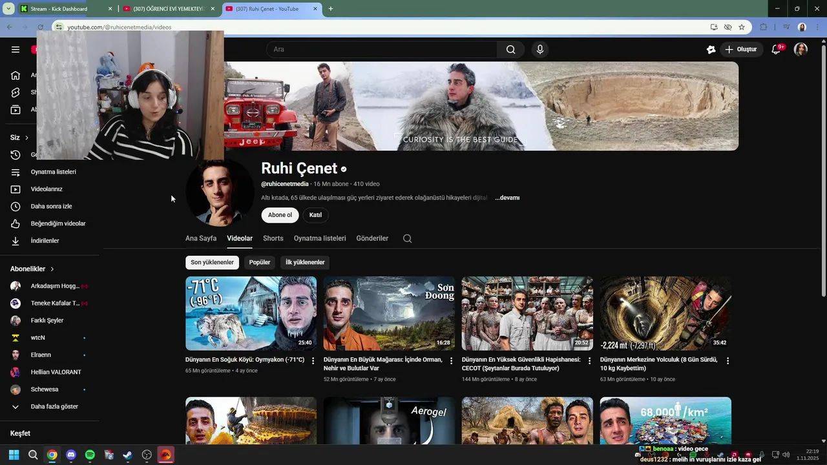
Task: Expand the Siz section chevron
Action: pos(26,138)
